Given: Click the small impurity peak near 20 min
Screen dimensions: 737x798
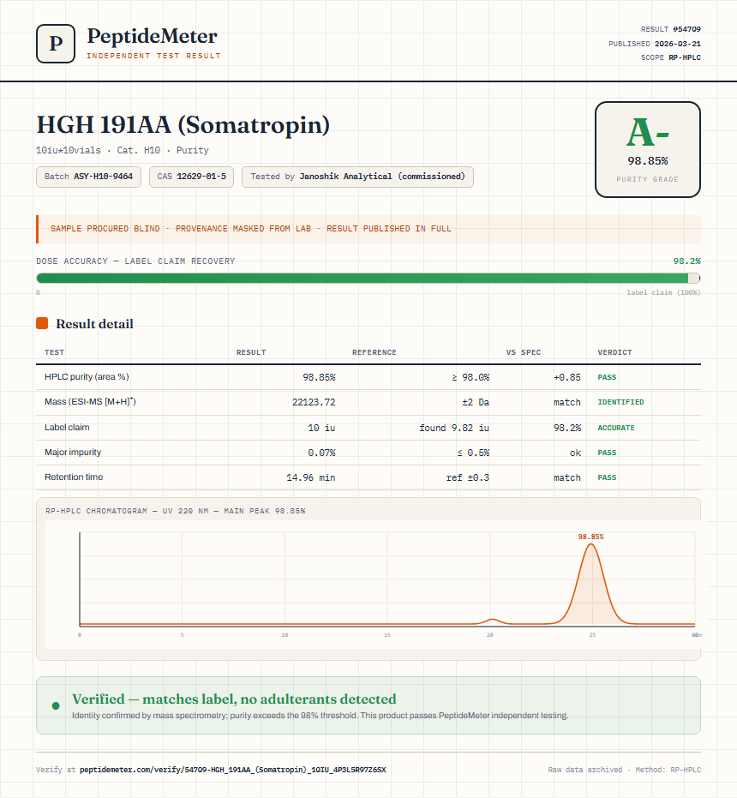Looking at the screenshot, I should (x=492, y=621).
